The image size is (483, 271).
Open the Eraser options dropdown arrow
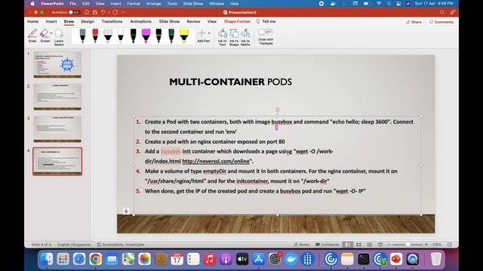(51, 33)
